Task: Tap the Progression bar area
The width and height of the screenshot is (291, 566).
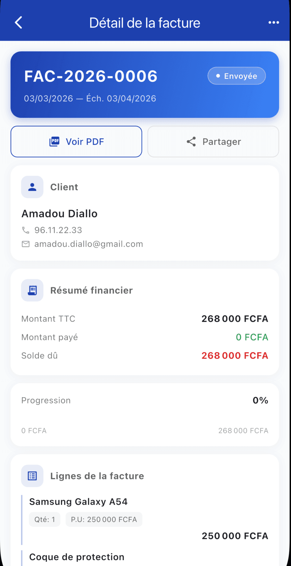Action: pos(145,415)
